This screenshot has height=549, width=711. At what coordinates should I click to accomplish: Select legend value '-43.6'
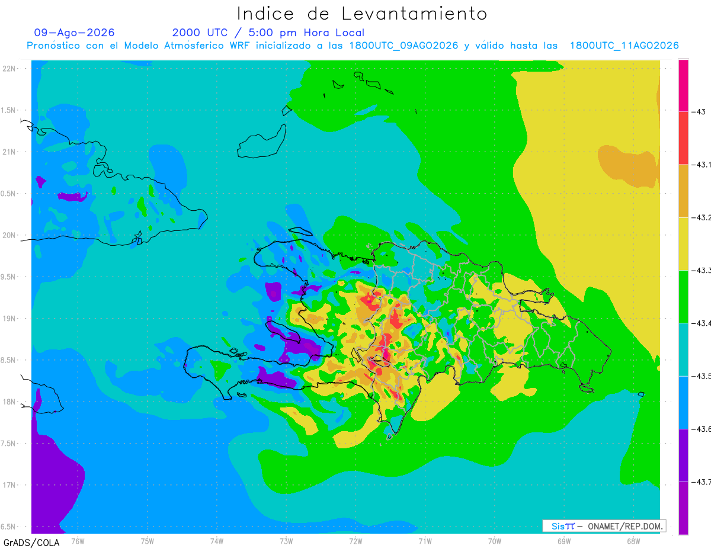coord(702,429)
